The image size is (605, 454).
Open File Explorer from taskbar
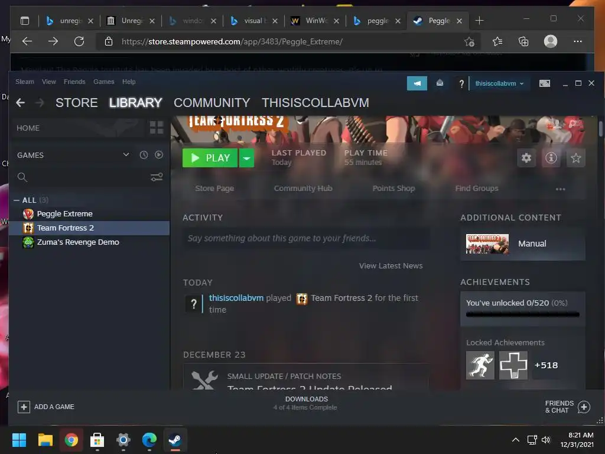[45, 440]
